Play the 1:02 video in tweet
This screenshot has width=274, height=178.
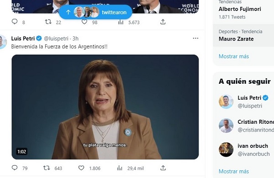click(x=105, y=107)
